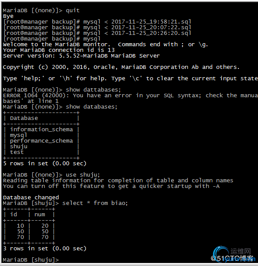This screenshot has width=258, height=266.
Task: Click the '3 rows in set' result line
Action: [x=45, y=249]
